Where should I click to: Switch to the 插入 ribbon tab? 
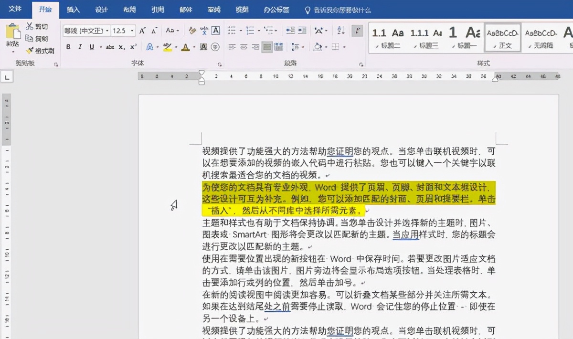click(73, 10)
